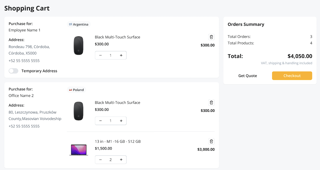This screenshot has width=320, height=170.
Task: Delete the MacBook 13 in - M1 item
Action: point(211,141)
